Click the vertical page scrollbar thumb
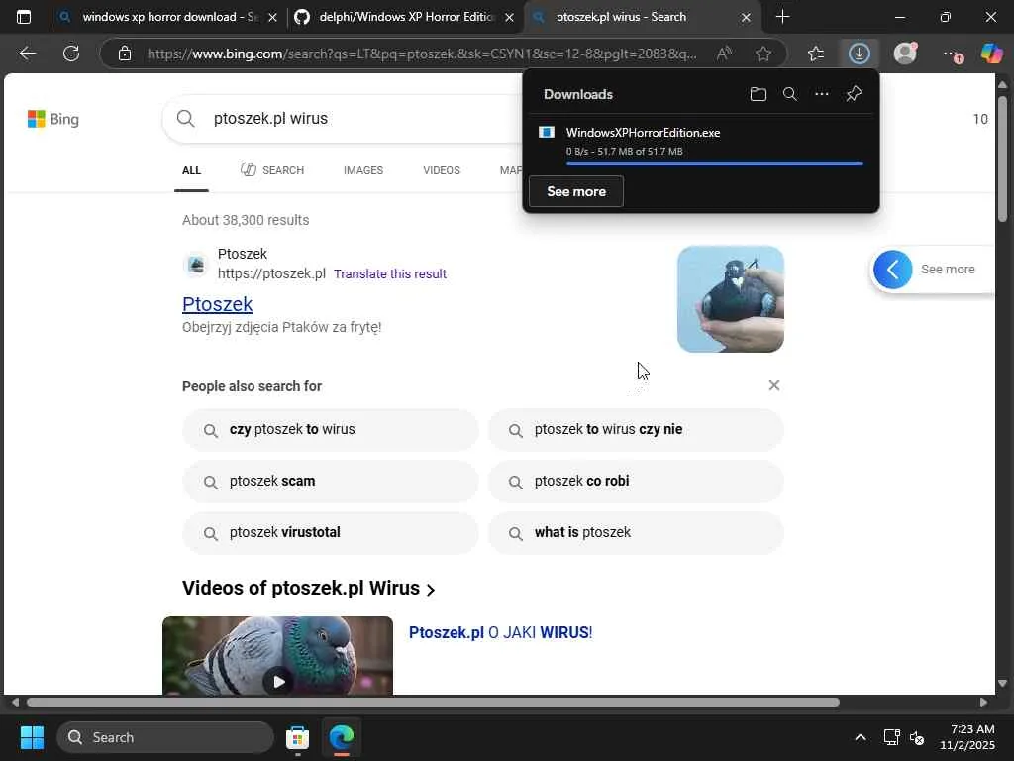Image resolution: width=1014 pixels, height=761 pixels. point(1002,159)
